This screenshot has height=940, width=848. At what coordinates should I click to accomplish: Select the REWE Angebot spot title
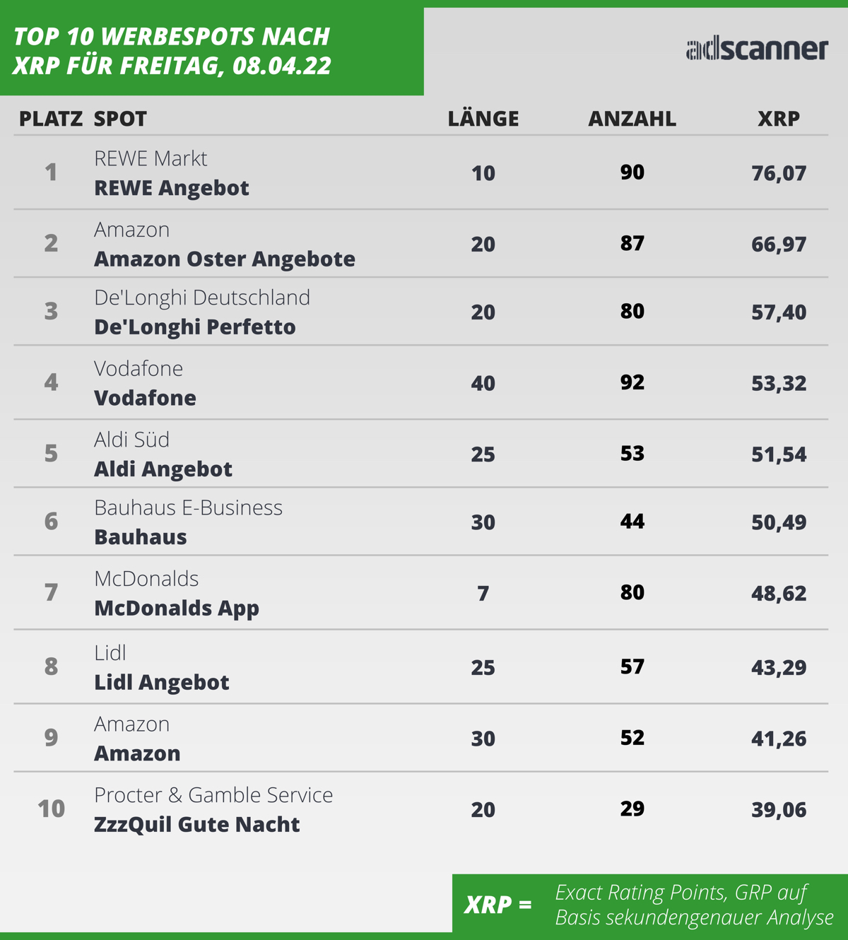pyautogui.click(x=172, y=188)
